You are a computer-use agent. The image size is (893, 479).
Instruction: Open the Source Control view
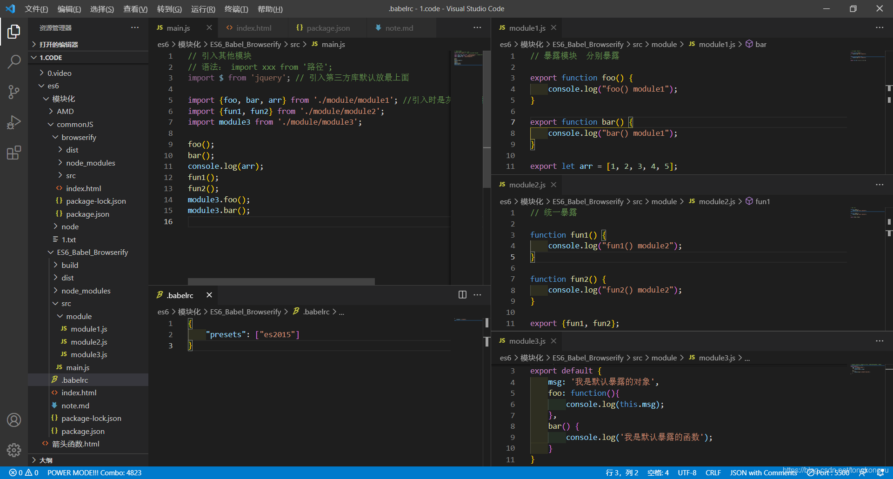coord(14,92)
